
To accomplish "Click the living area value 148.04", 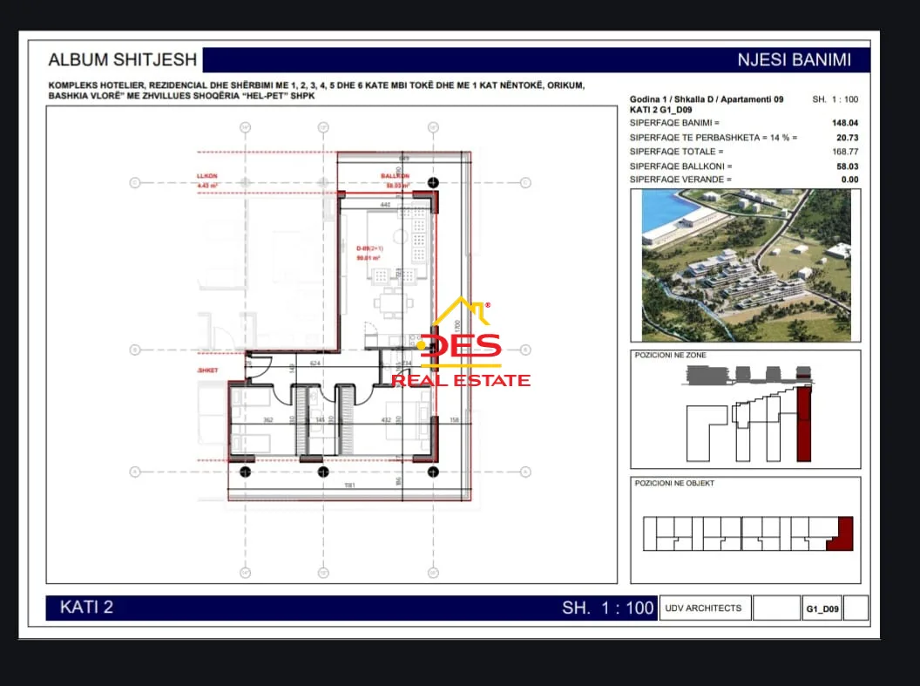I will tap(845, 123).
